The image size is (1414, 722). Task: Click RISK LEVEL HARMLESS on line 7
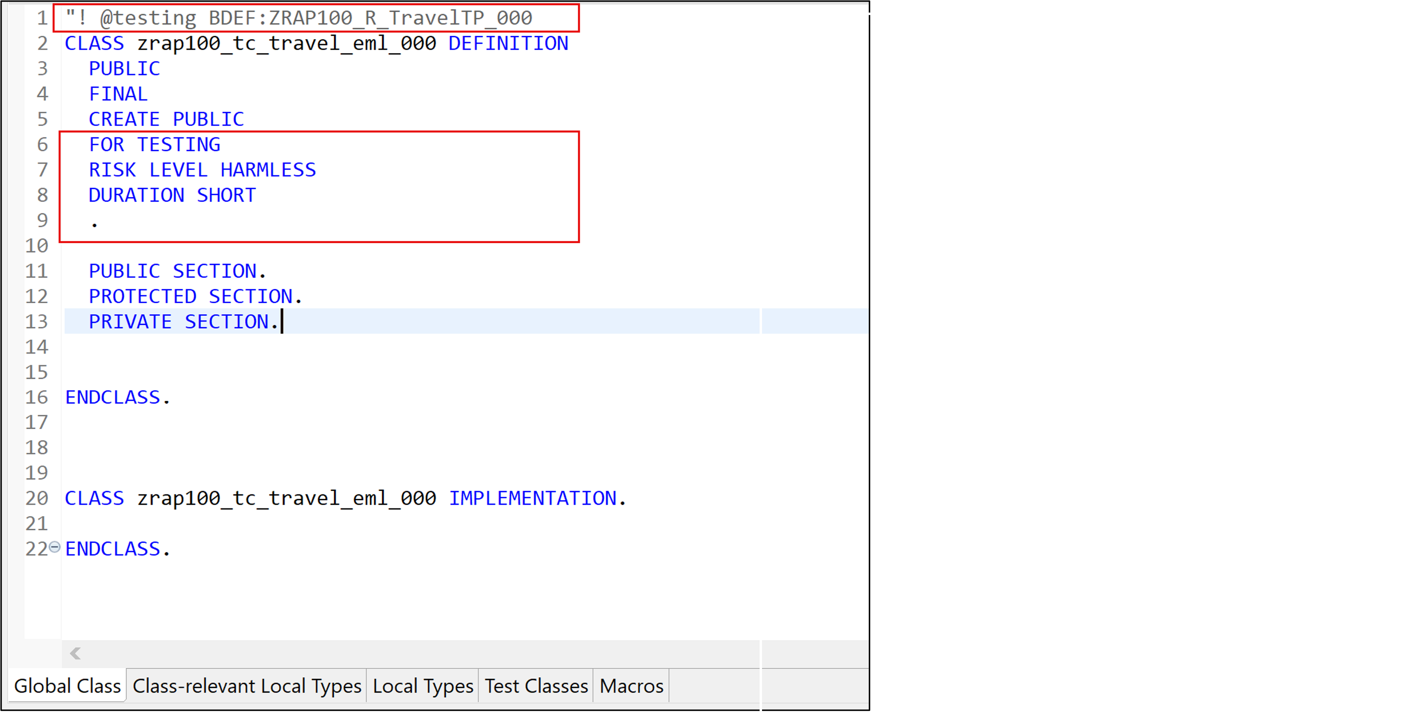(x=203, y=169)
